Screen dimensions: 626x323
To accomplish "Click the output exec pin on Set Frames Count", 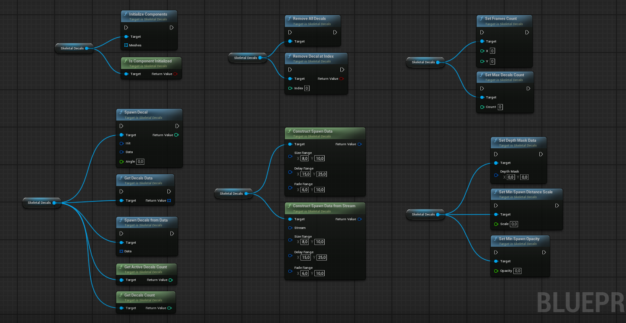I will (x=527, y=32).
